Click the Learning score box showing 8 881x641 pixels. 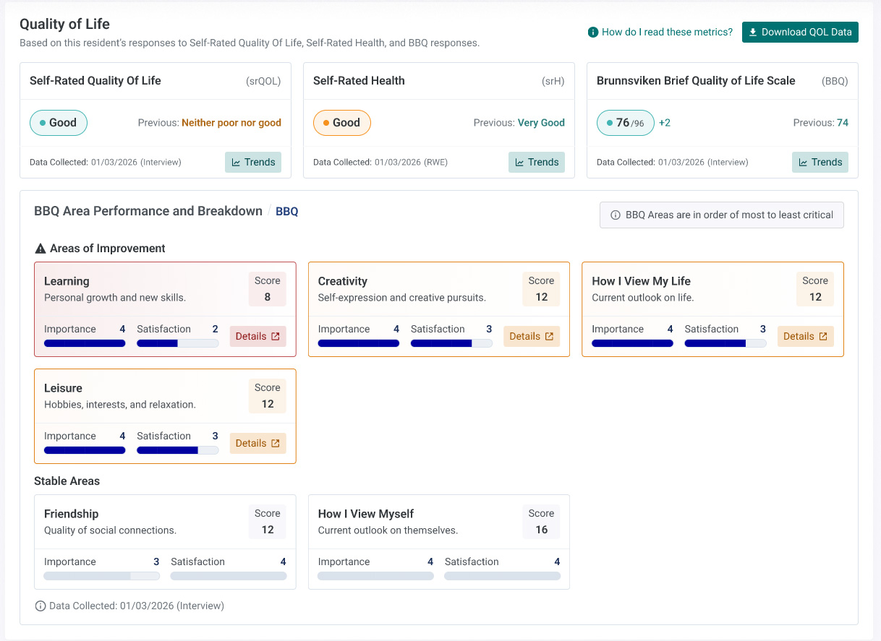(268, 289)
